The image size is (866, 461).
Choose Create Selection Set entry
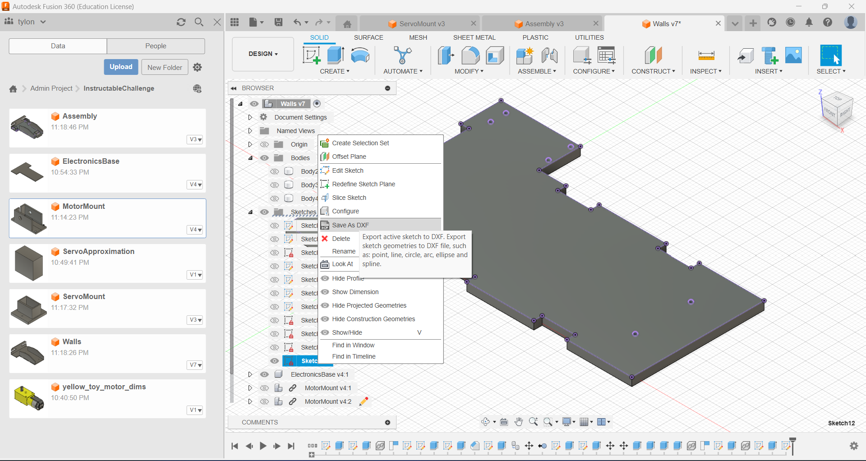[380, 143]
